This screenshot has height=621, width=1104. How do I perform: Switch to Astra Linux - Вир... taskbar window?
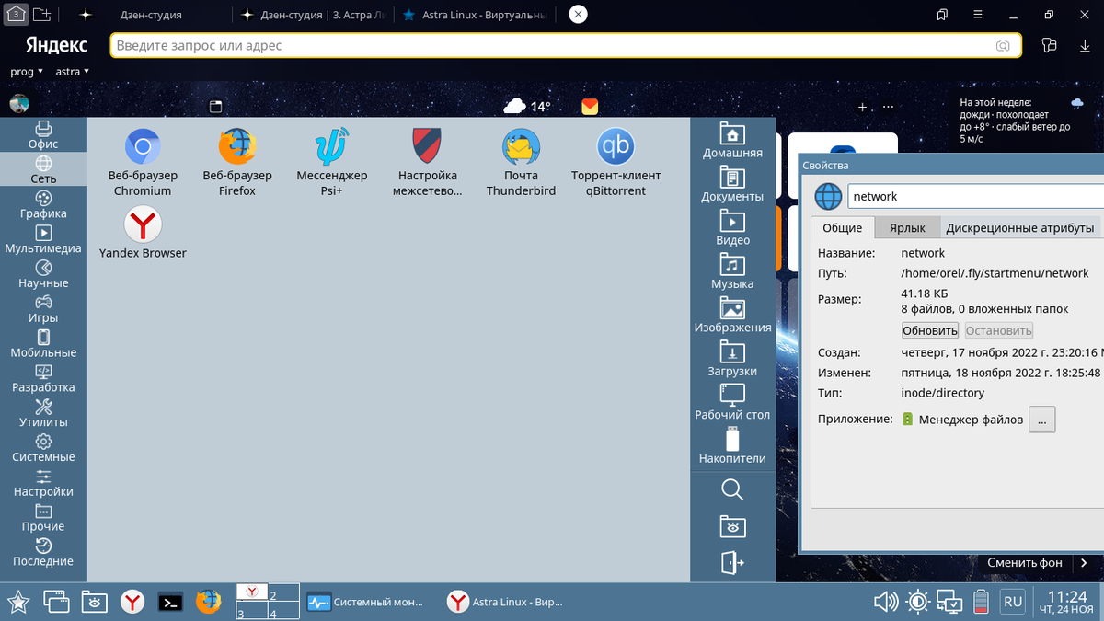click(x=508, y=603)
